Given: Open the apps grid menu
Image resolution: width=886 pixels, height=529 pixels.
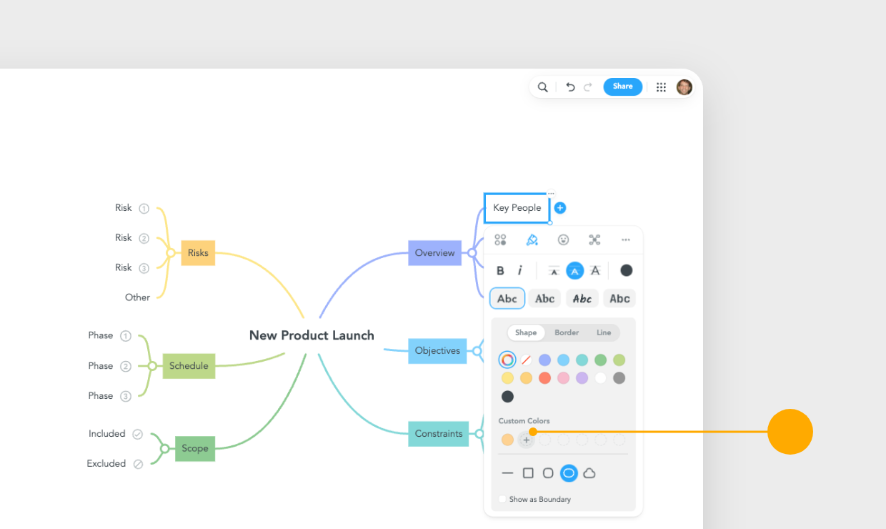Looking at the screenshot, I should (x=661, y=86).
